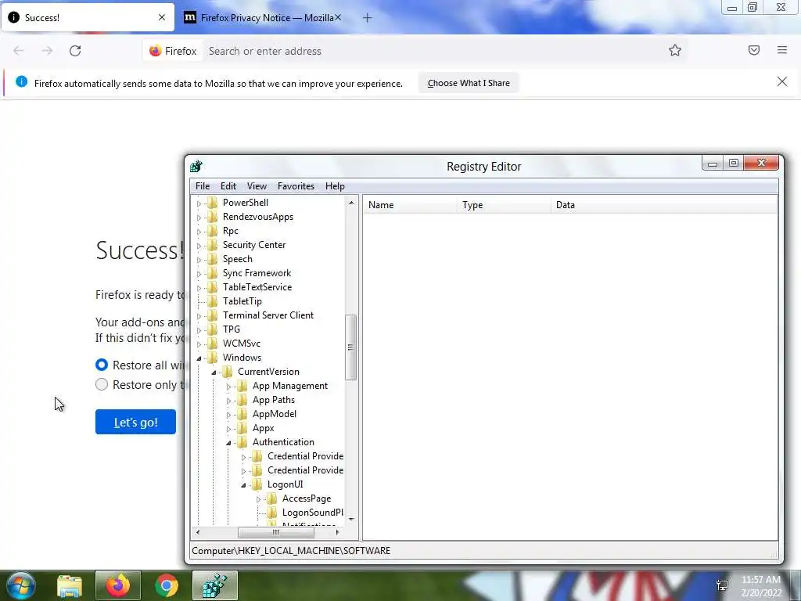This screenshot has height=601, width=801.
Task: Open the Save to Pocket icon
Action: click(753, 50)
